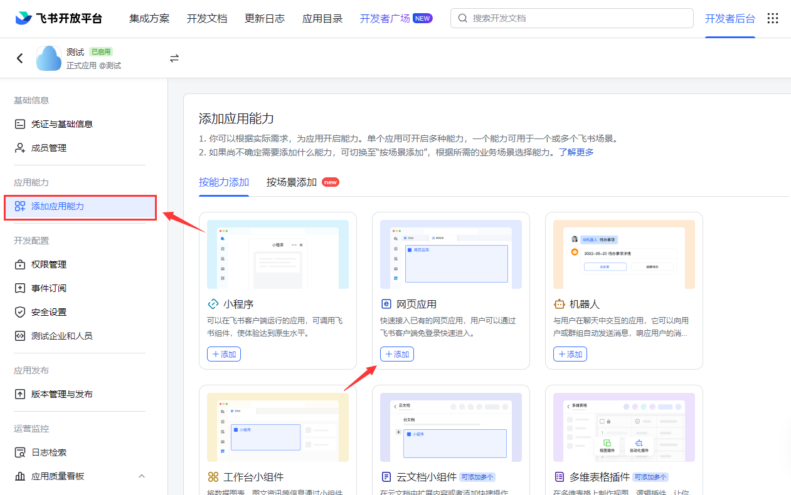Image resolution: width=791 pixels, height=495 pixels.
Task: Click the back arrow beside the app name
Action: pyautogui.click(x=20, y=58)
